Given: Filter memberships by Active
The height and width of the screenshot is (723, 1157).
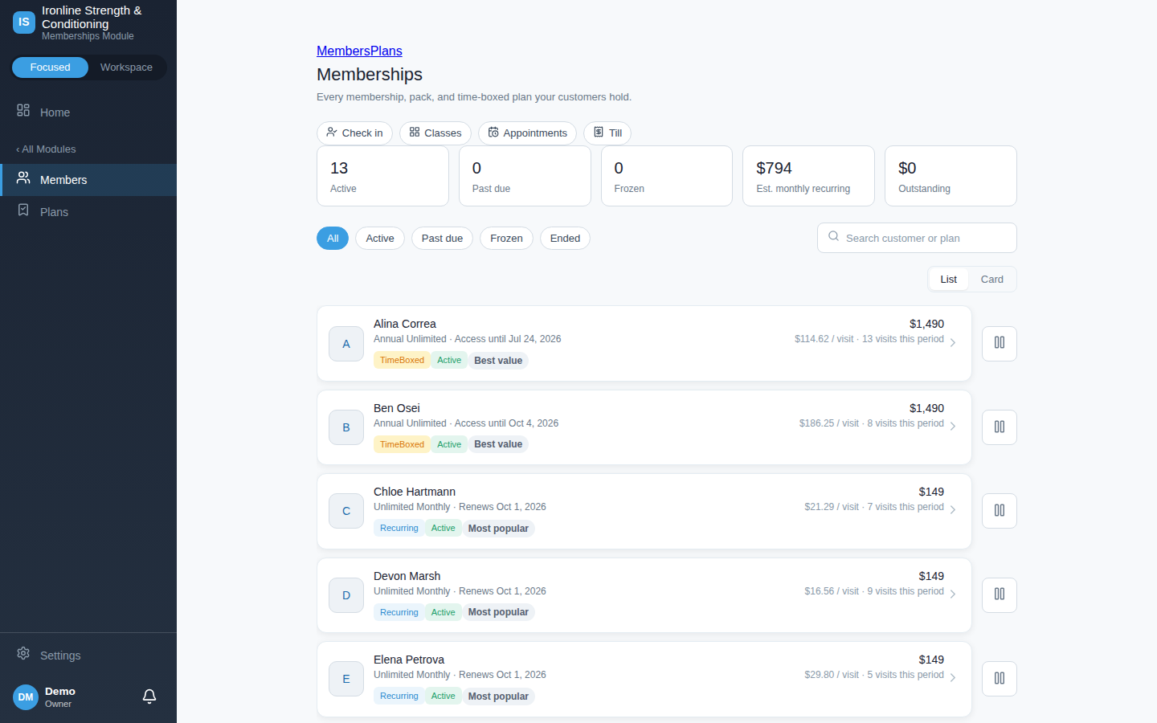Looking at the screenshot, I should click(x=380, y=239).
